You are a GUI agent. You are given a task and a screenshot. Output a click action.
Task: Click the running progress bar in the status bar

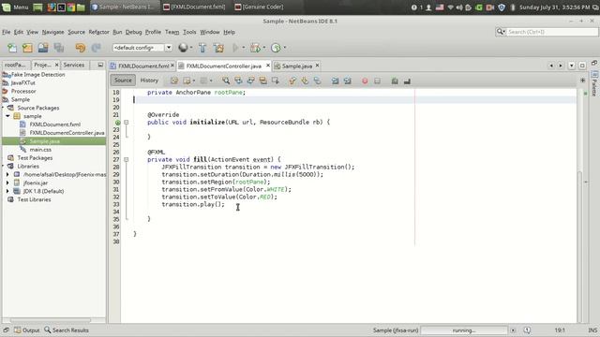(x=464, y=330)
